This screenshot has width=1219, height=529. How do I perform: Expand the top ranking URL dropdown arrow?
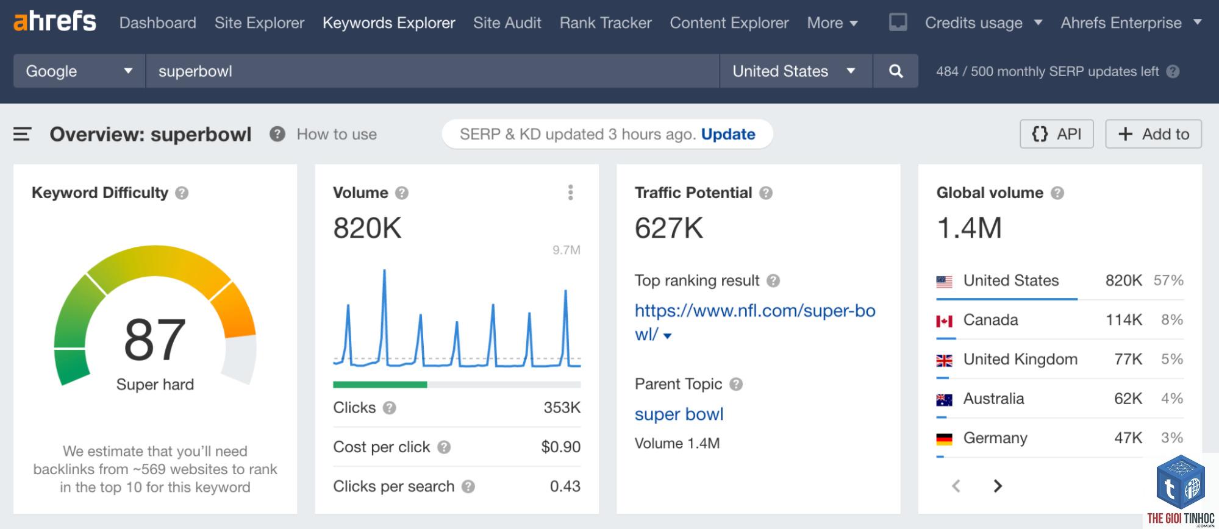(667, 336)
